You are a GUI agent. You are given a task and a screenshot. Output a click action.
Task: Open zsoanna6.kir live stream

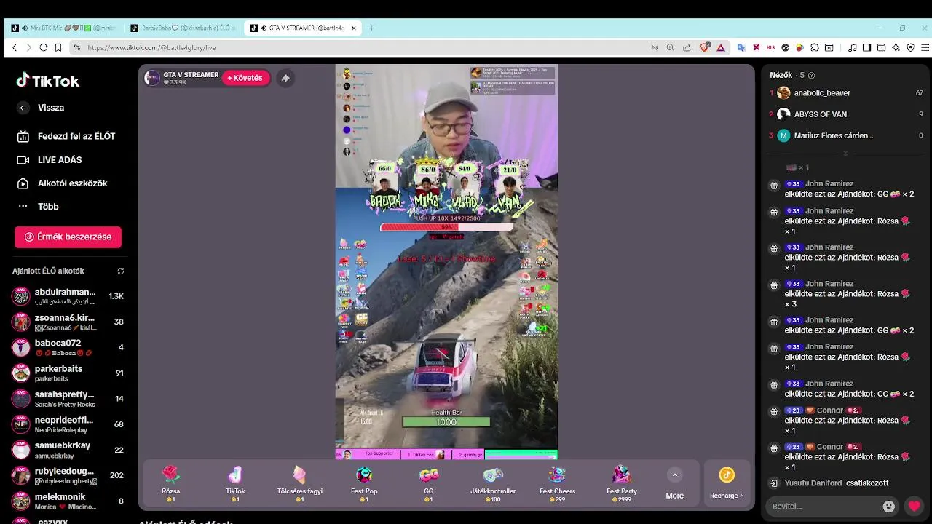point(68,322)
